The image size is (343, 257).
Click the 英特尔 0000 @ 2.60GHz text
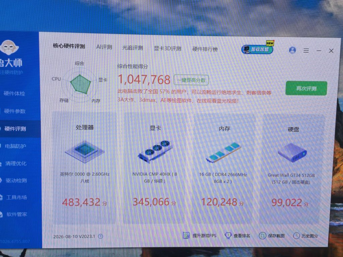point(85,174)
